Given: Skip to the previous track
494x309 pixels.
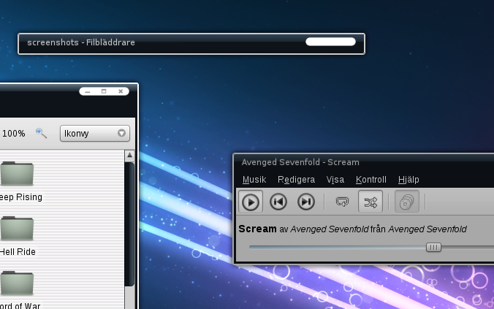Looking at the screenshot, I should (278, 202).
